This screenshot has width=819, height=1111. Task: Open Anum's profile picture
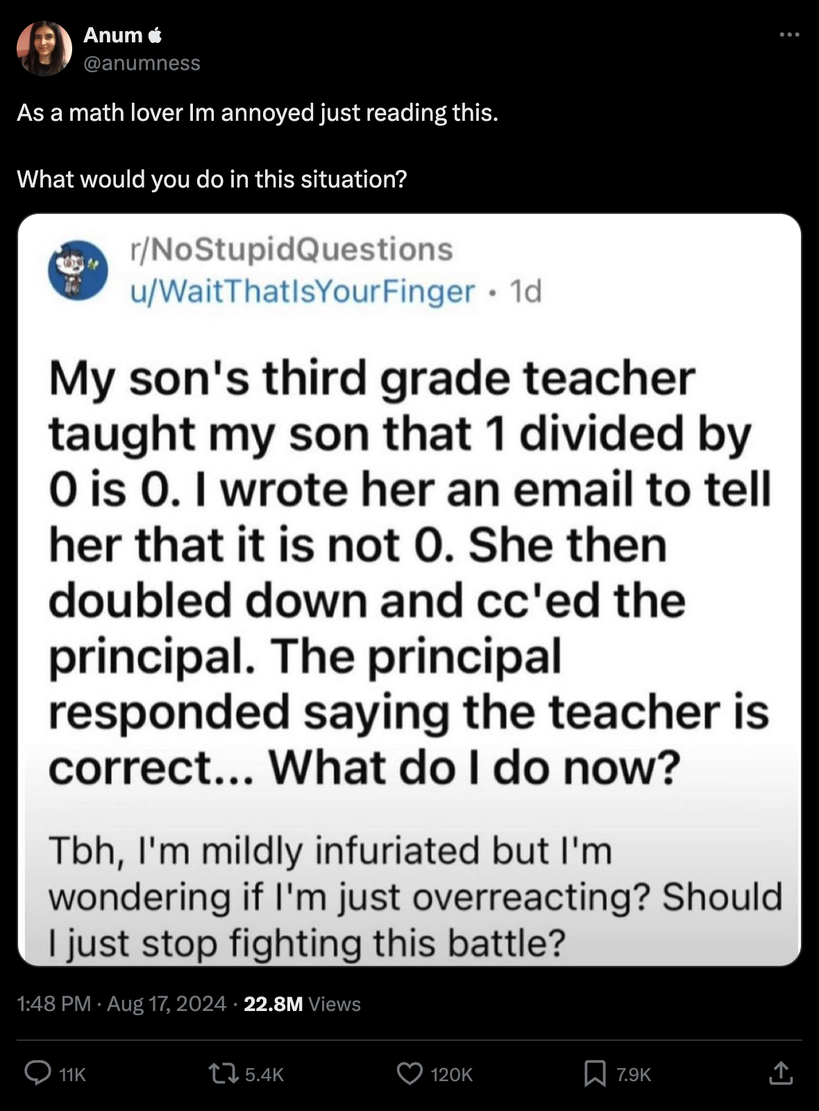point(44,48)
